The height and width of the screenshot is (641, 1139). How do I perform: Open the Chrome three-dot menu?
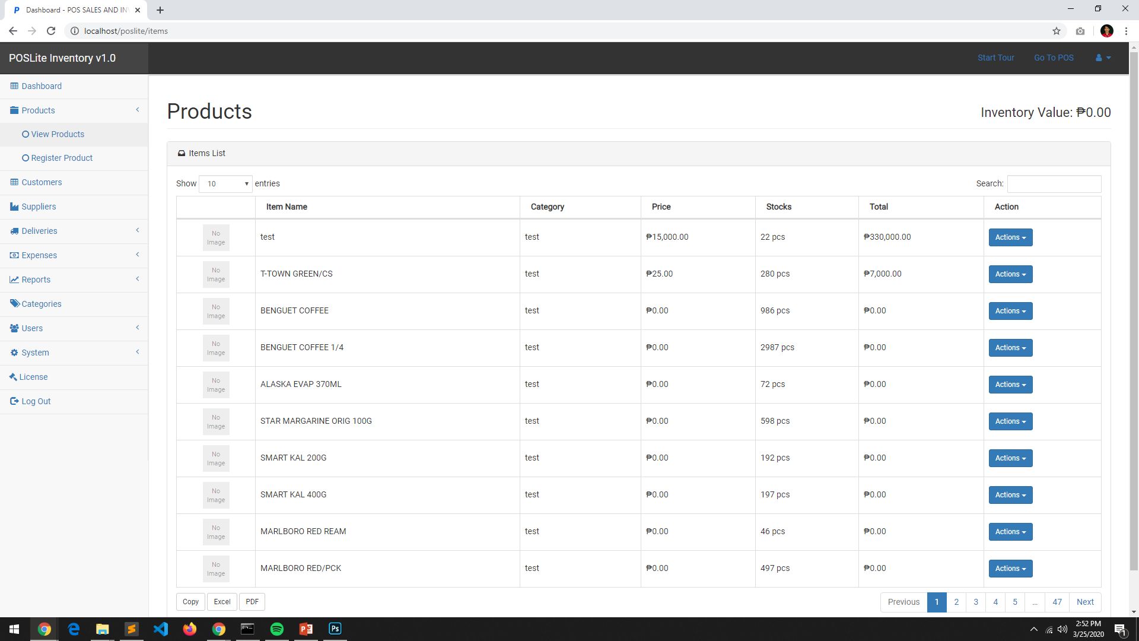[x=1126, y=31]
